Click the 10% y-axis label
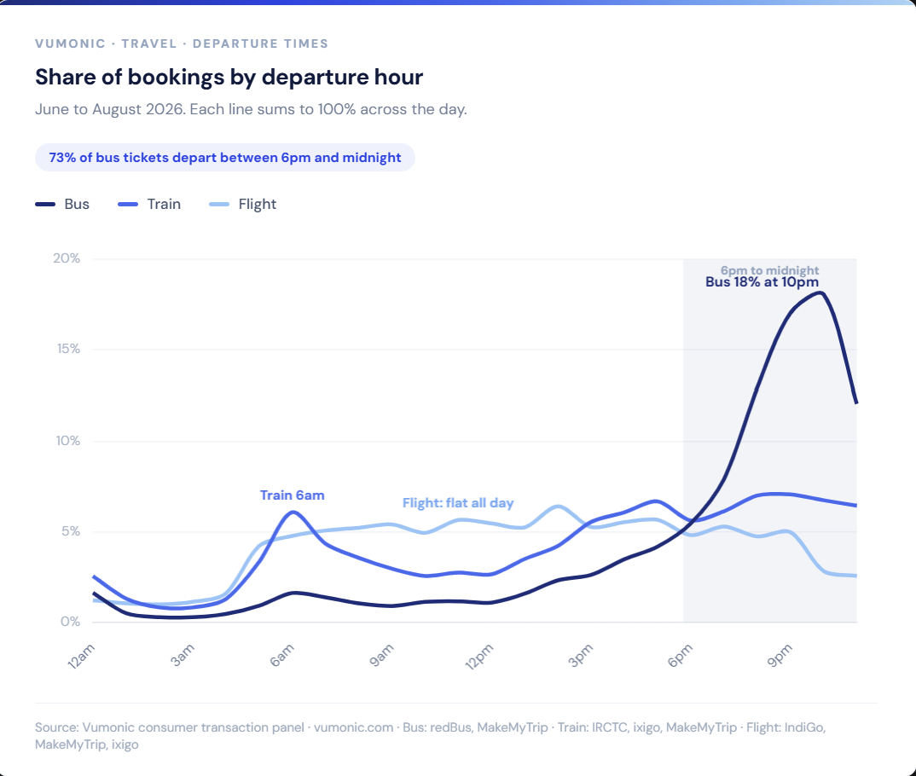Viewport: 916px width, 776px height. [67, 441]
